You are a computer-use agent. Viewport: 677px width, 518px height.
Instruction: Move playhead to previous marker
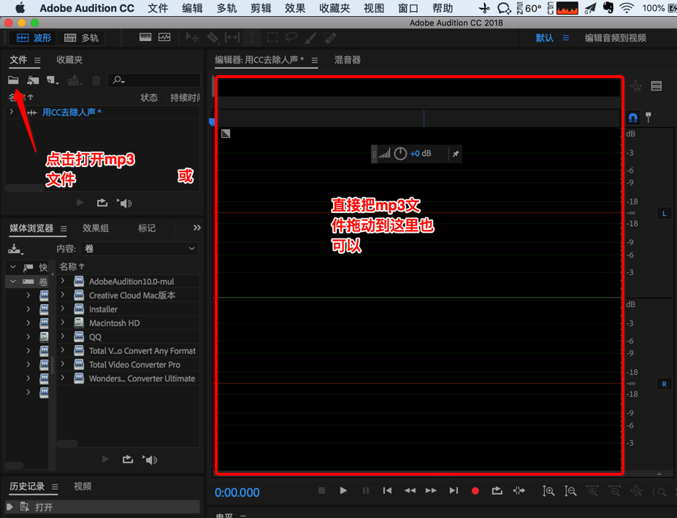[387, 490]
